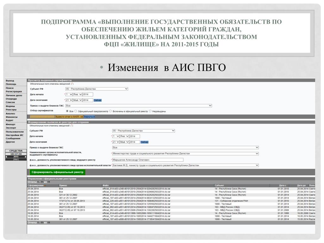
Task: Expand Приказ о выдаче бланков dropdown in extract form
Action: (x=185, y=147)
